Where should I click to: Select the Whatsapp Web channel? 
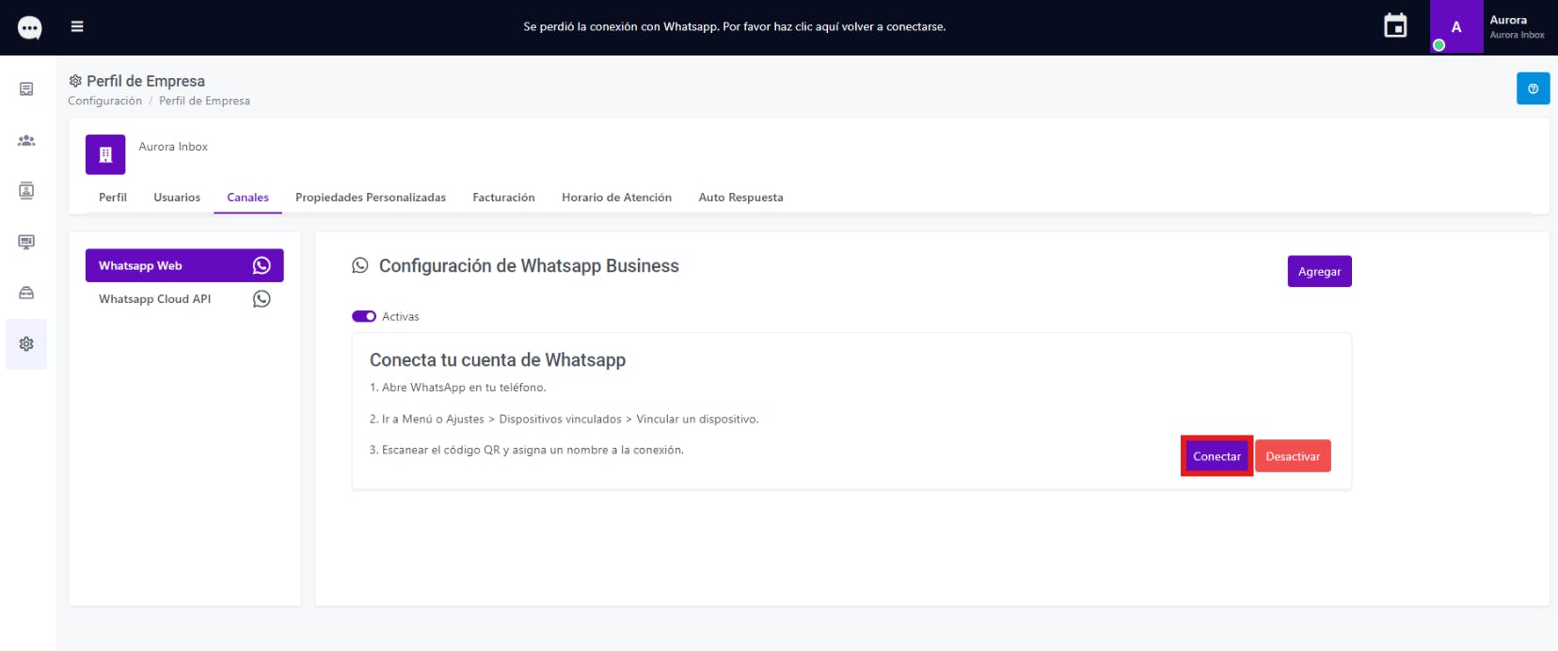(x=184, y=265)
